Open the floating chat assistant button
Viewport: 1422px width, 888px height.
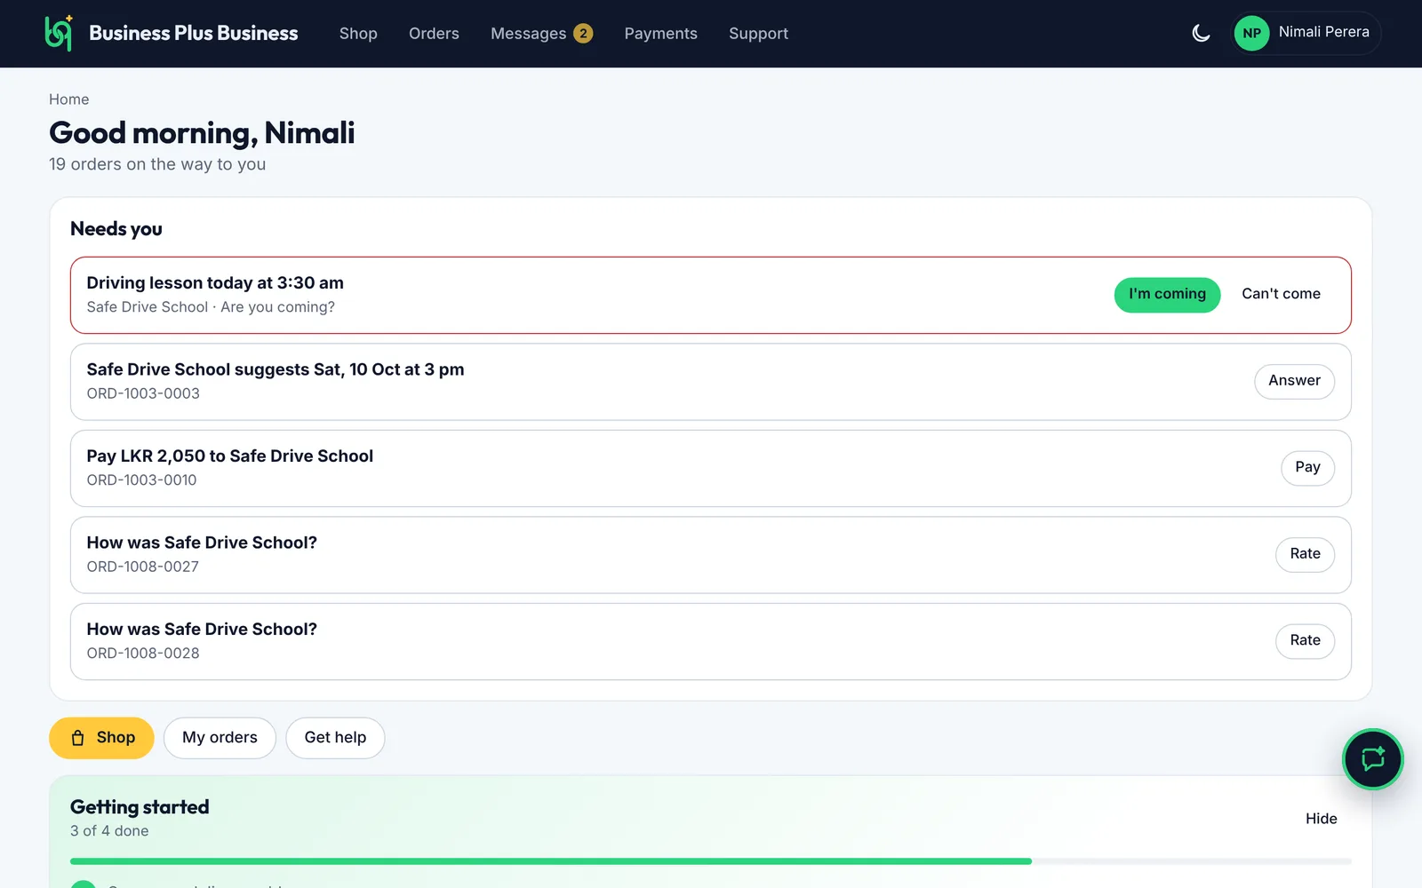[1372, 759]
